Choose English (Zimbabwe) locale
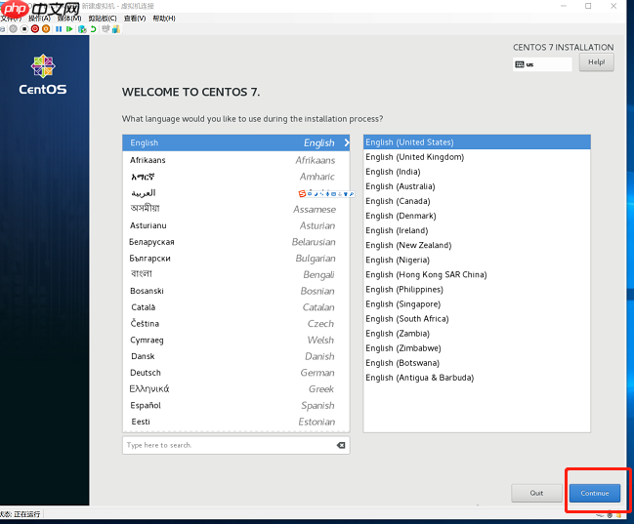Viewport: 634px width, 524px height. (477, 348)
